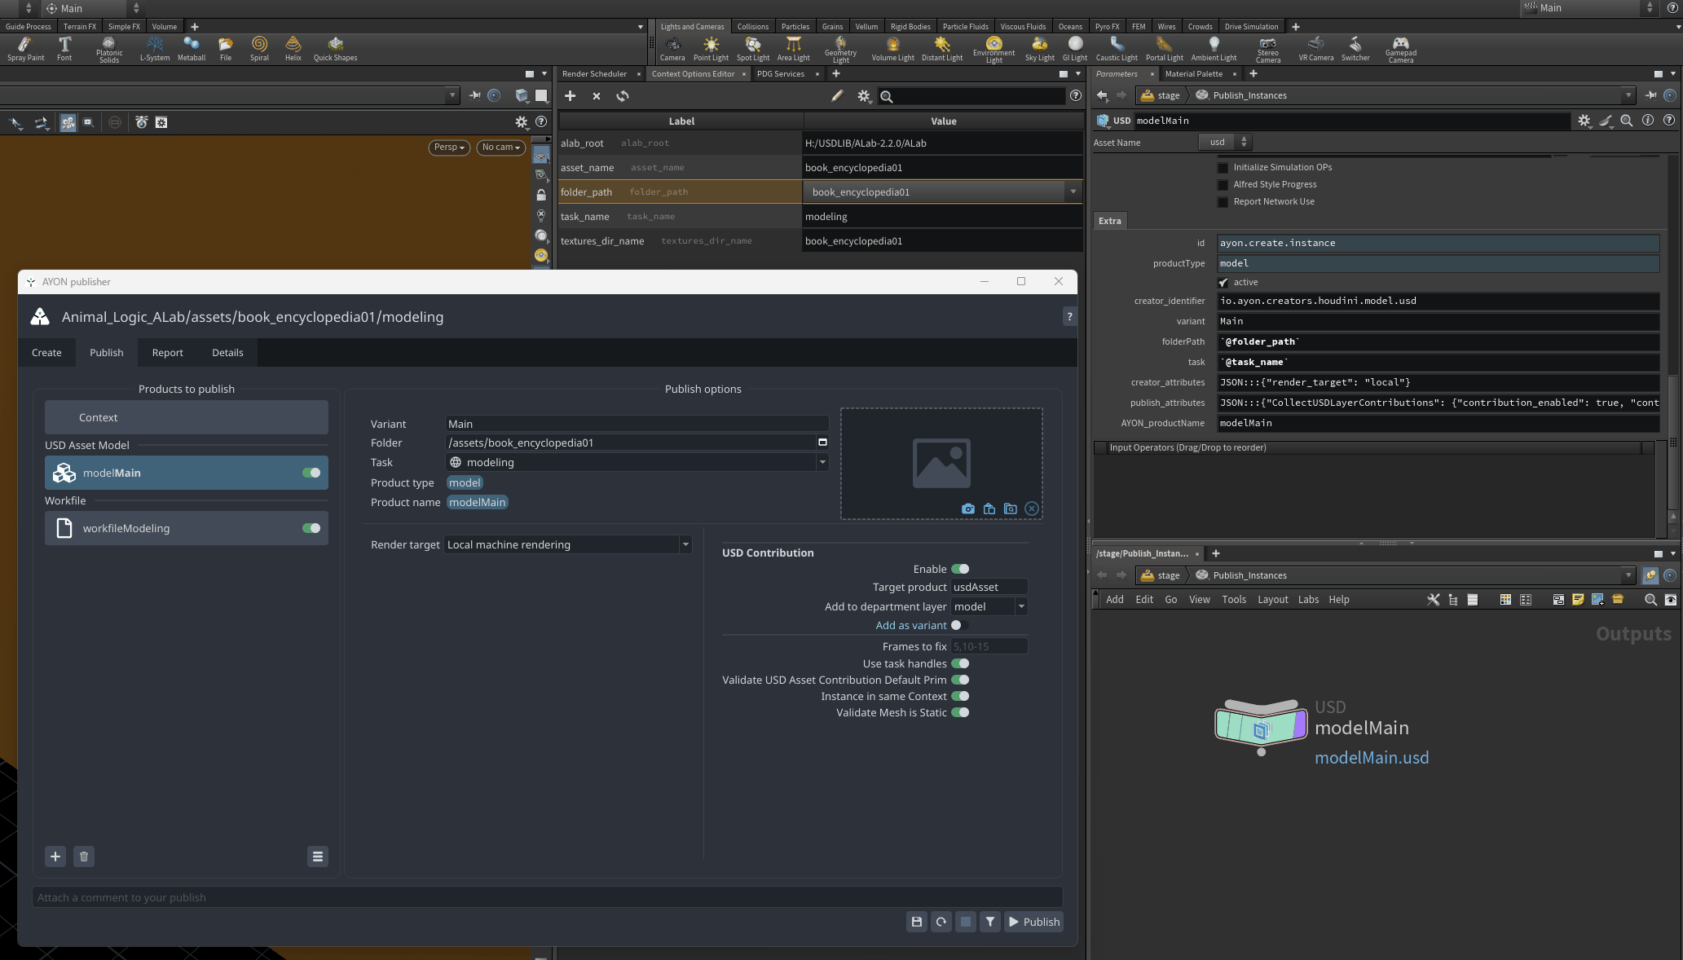
Task: Open the PDG Services tab
Action: (780, 73)
